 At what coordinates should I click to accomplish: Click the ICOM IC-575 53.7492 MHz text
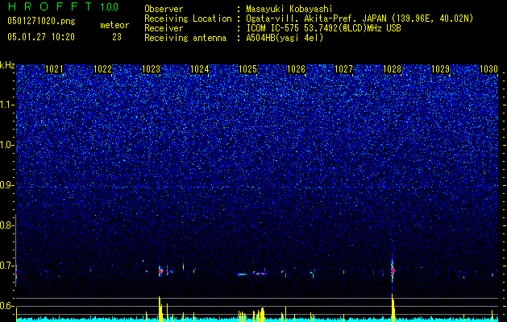(323, 28)
